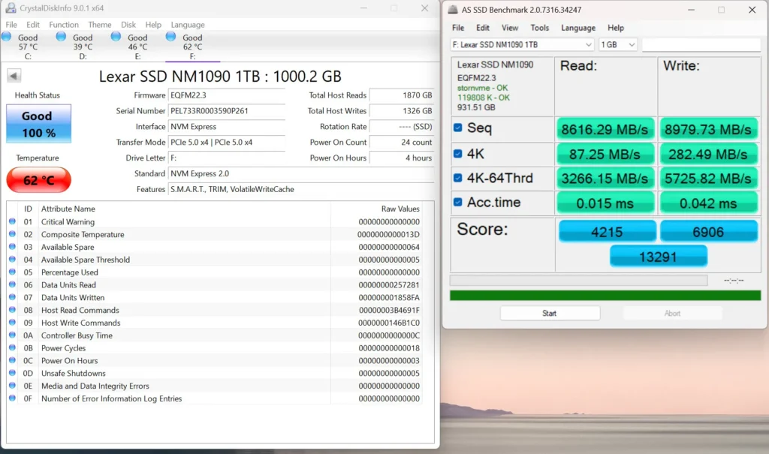Open AS SSD View menu
This screenshot has height=454, width=769.
(x=510, y=28)
